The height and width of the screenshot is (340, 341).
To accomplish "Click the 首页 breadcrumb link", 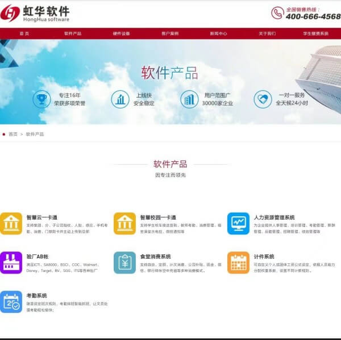I will point(13,134).
